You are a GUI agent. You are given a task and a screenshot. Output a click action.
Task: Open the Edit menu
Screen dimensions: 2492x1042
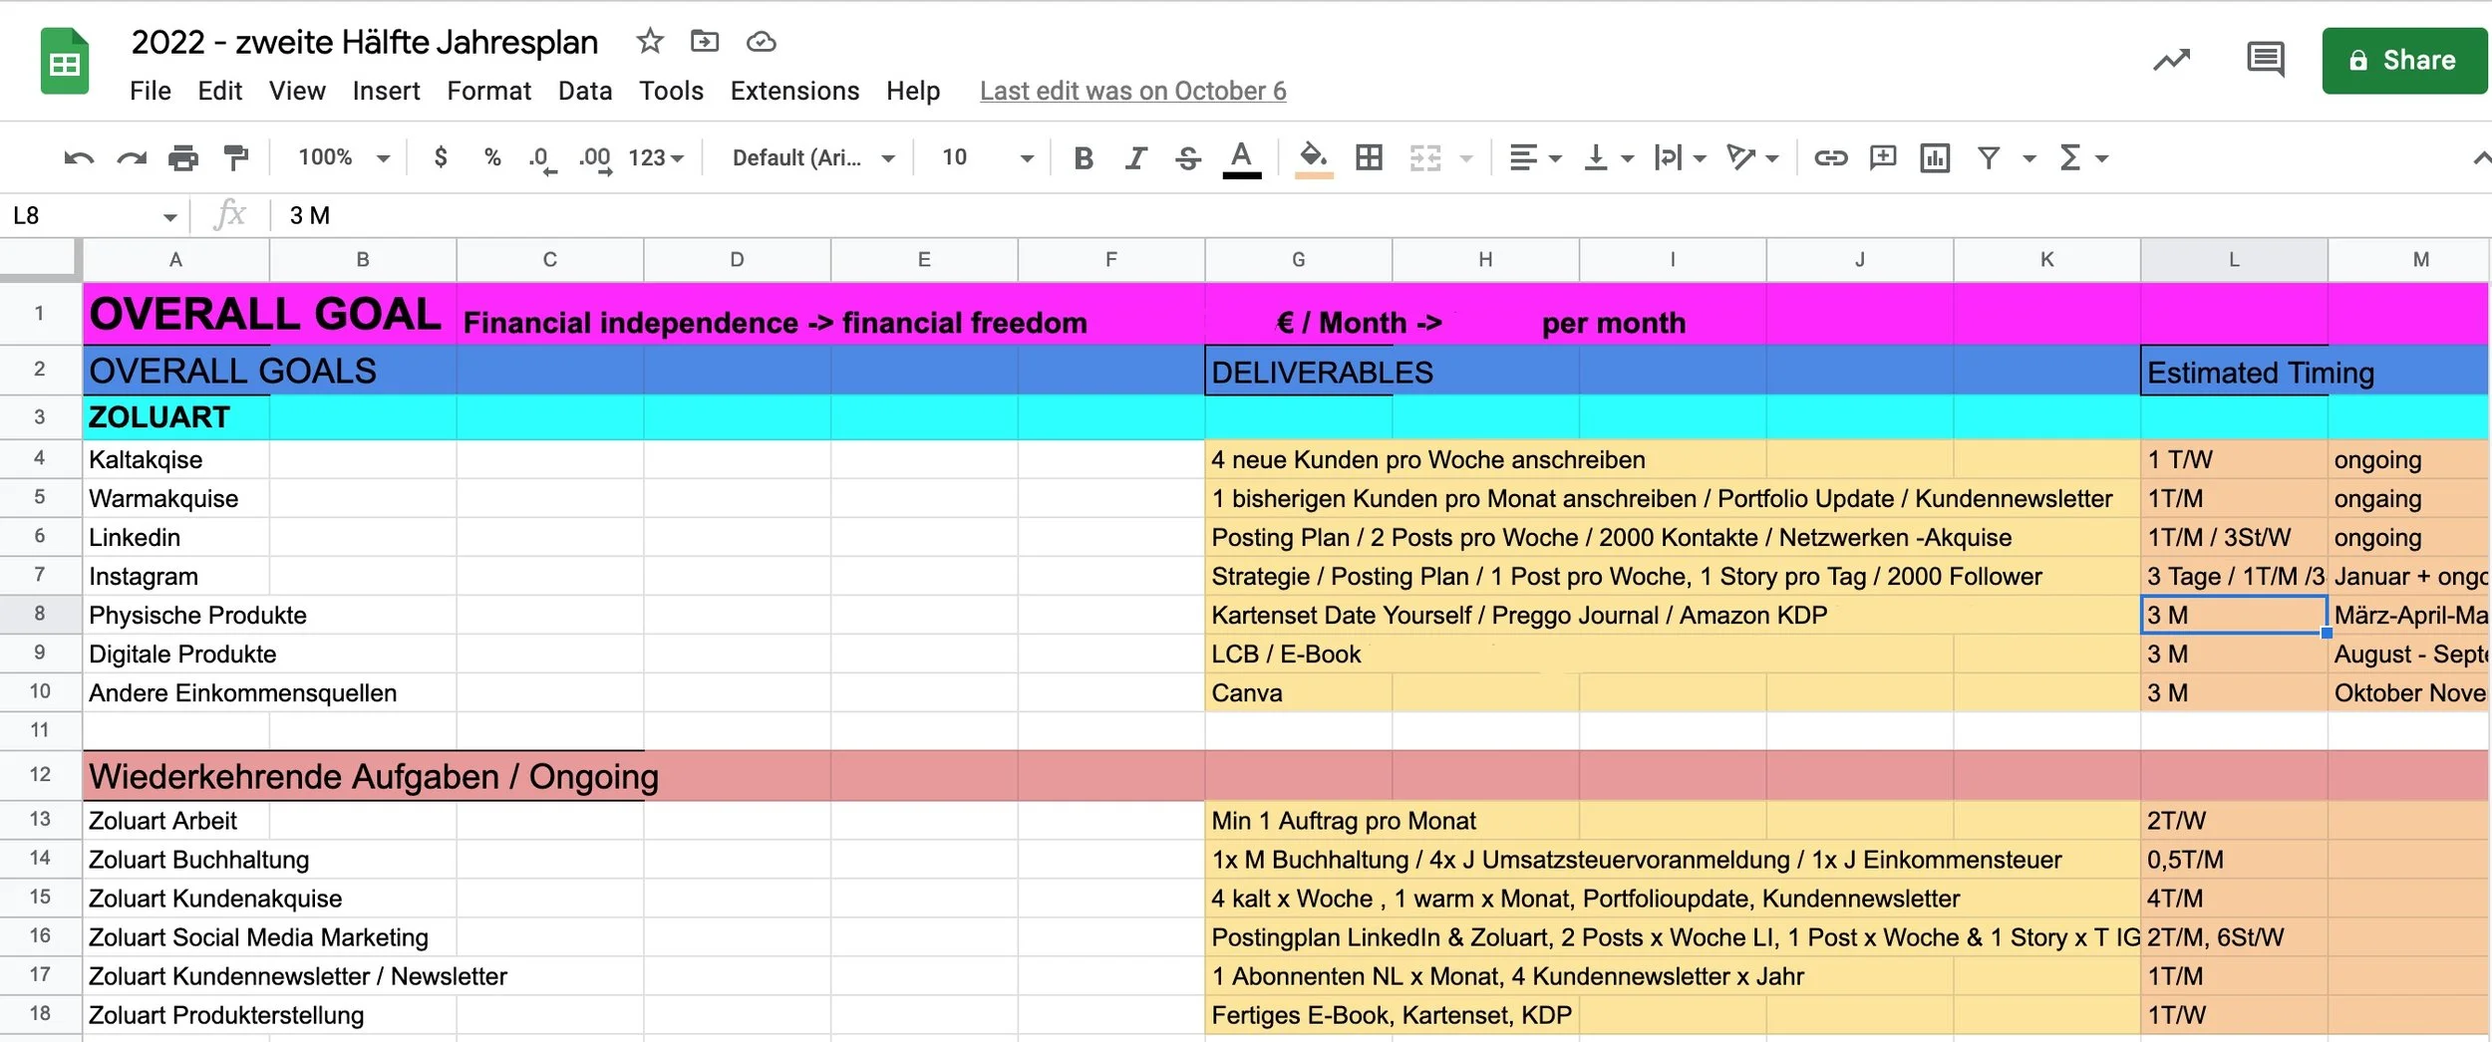[x=219, y=91]
